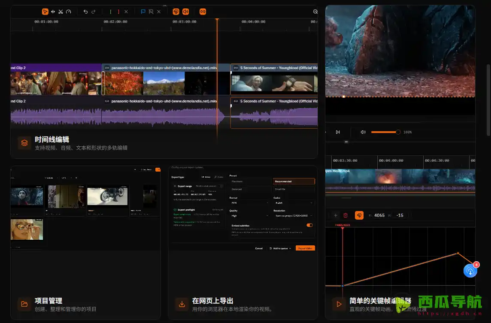491x323 pixels.
Task: Set the green in-point bracket
Action: (111, 12)
